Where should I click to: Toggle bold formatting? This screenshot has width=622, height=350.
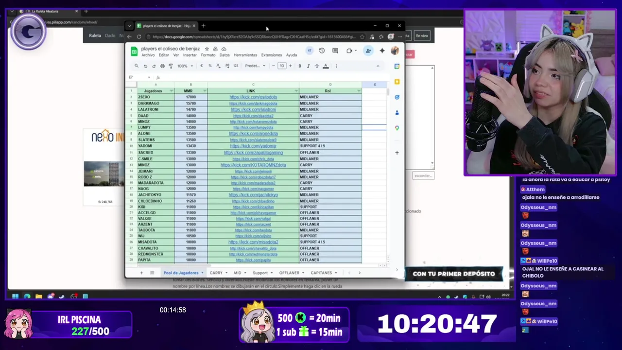(x=300, y=66)
